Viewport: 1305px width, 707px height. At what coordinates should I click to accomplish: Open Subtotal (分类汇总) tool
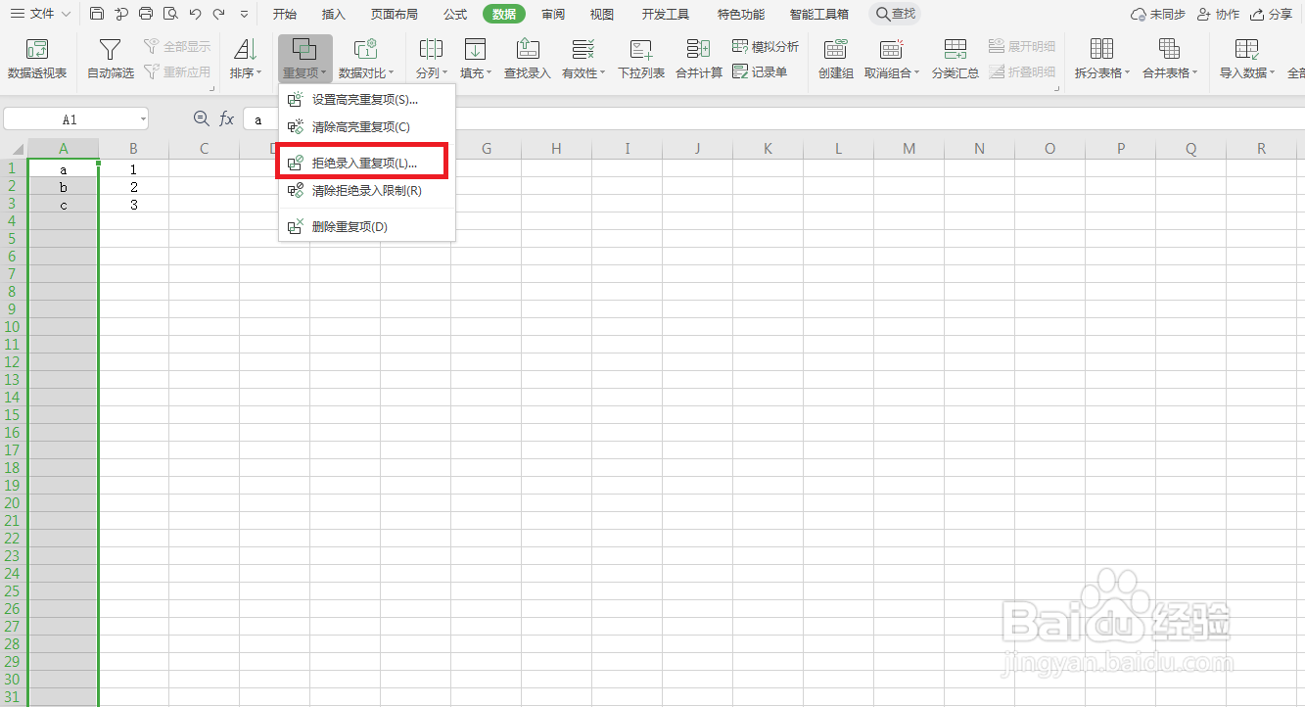pos(955,59)
